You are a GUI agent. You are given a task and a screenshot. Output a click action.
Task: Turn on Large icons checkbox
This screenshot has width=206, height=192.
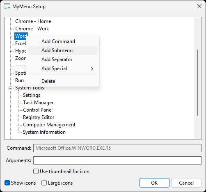tap(44, 183)
